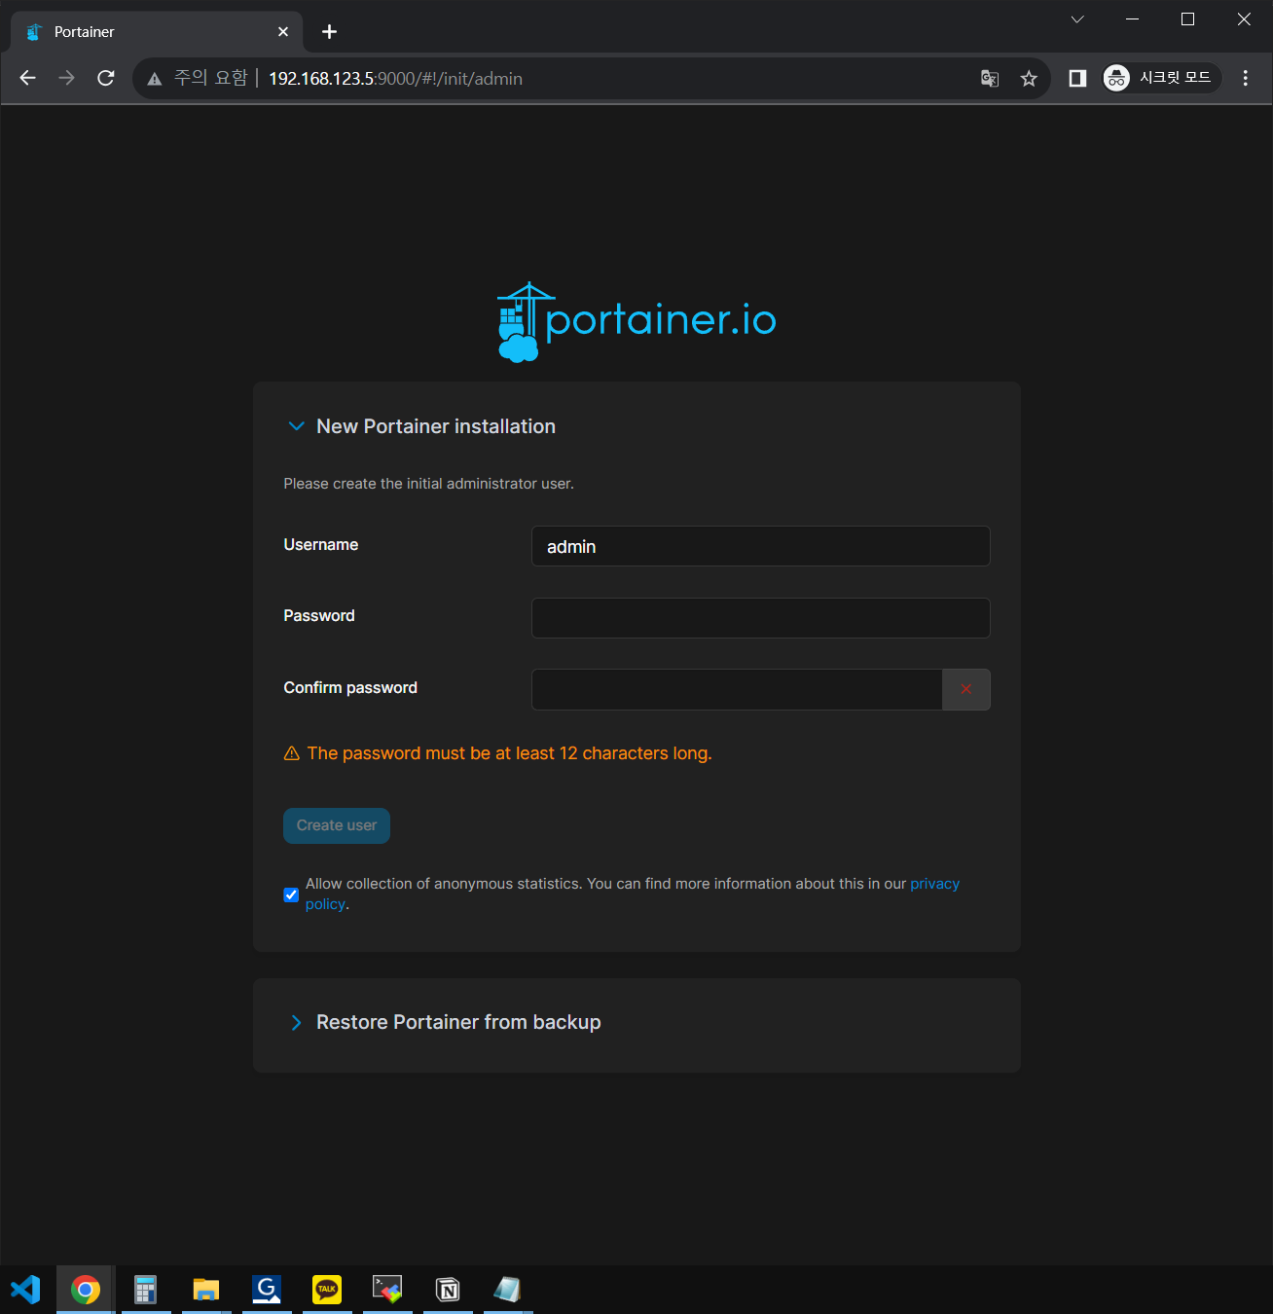Open Calculator from the taskbar
The height and width of the screenshot is (1314, 1273).
tap(145, 1290)
